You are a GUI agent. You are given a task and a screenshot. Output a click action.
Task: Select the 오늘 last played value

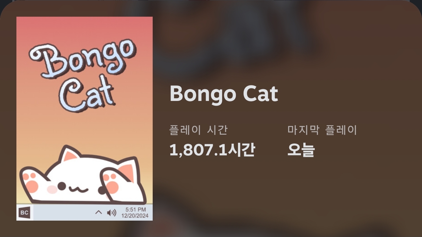click(x=301, y=150)
